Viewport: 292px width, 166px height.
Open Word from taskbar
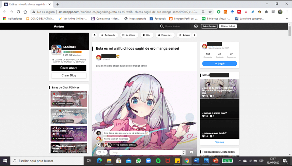196,161
